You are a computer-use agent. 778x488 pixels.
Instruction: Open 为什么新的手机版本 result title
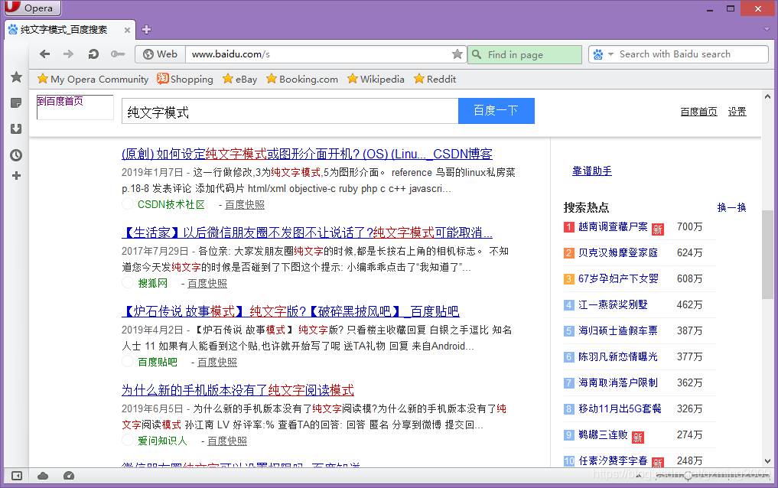point(238,390)
